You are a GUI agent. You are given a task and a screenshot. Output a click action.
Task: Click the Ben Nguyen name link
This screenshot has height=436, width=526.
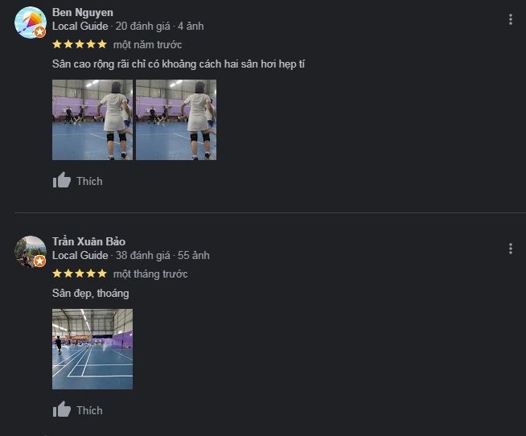83,12
